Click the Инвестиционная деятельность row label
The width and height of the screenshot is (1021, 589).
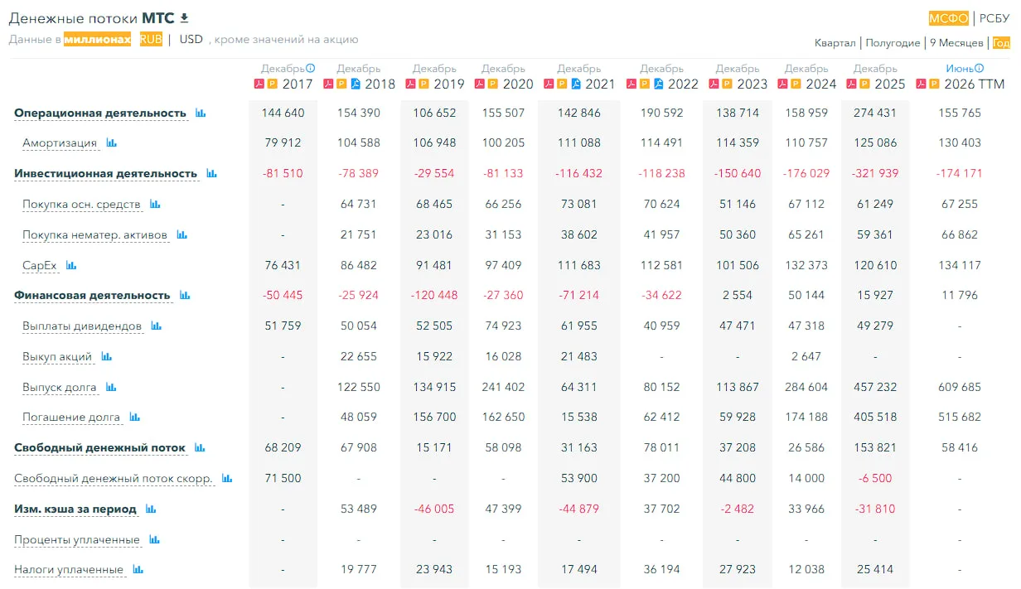(x=105, y=174)
